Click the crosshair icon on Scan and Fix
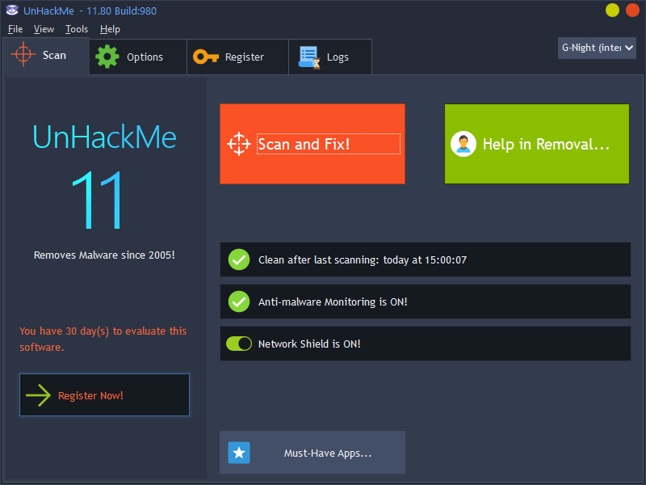 tap(239, 144)
